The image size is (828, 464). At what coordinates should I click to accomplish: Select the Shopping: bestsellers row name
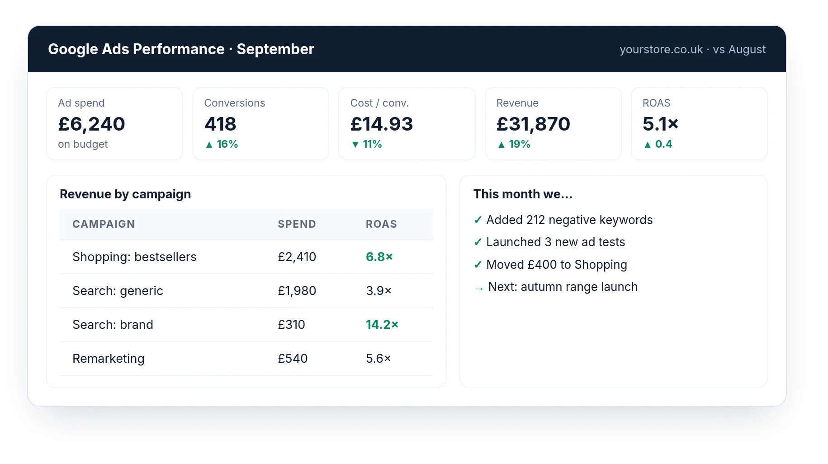134,257
